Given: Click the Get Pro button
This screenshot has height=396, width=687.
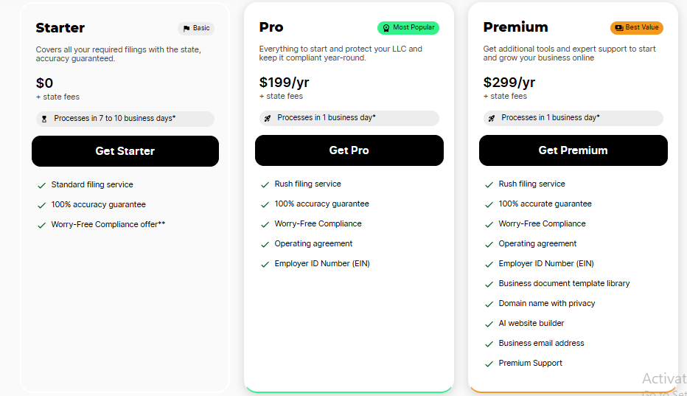Looking at the screenshot, I should 349,150.
